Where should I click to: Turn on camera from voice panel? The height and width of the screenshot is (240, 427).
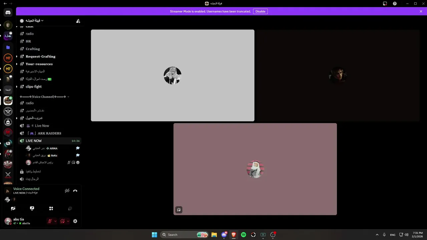pyautogui.click(x=13, y=208)
